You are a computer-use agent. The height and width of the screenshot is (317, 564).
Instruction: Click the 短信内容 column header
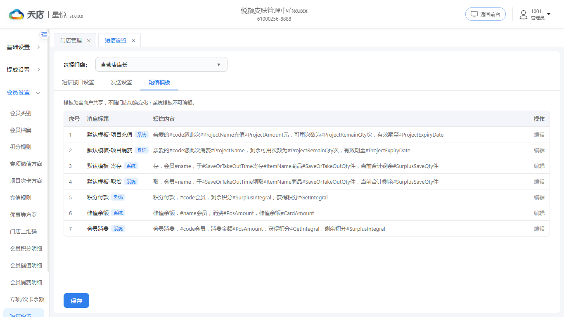pos(164,119)
